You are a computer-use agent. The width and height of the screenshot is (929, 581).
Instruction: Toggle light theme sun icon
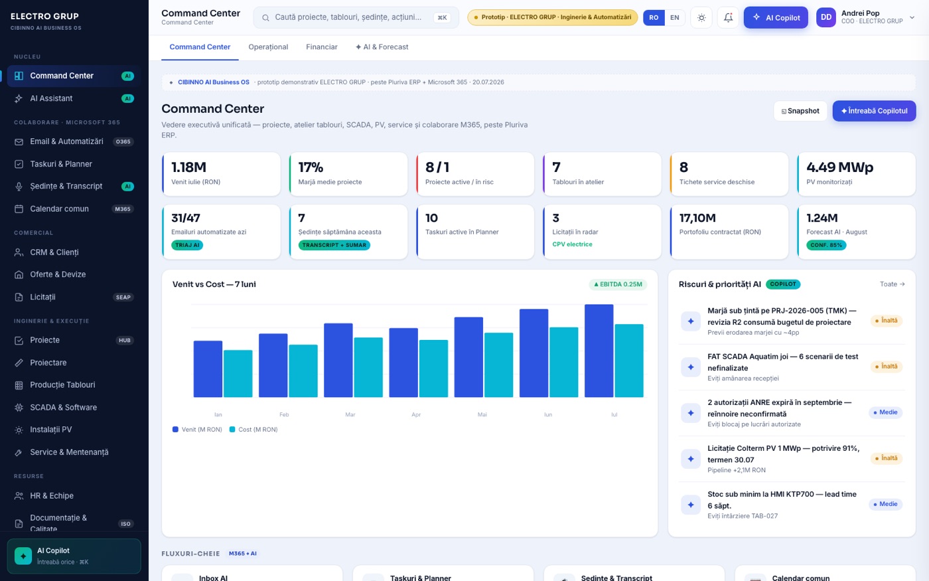point(701,18)
